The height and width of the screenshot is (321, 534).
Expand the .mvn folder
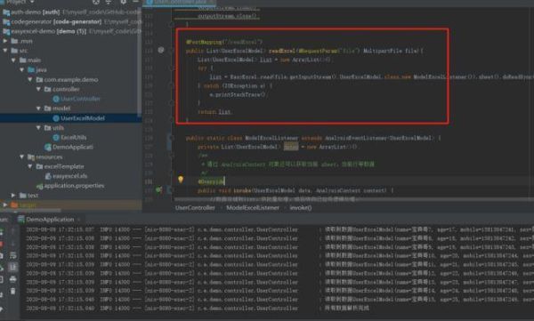pyautogui.click(x=5, y=41)
